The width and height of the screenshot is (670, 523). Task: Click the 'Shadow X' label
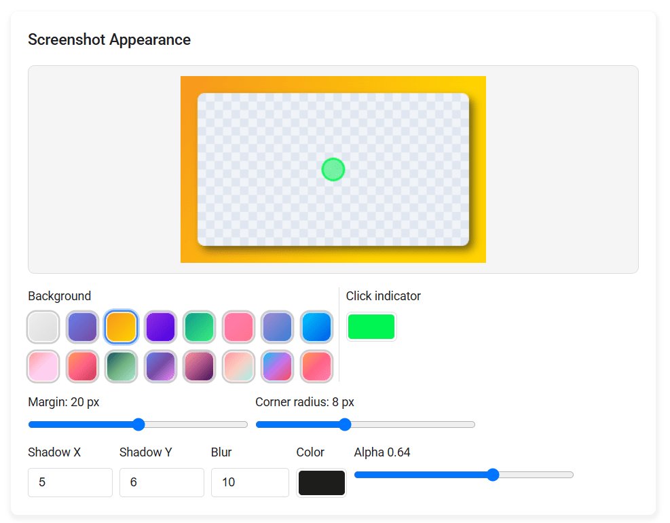[x=54, y=452]
